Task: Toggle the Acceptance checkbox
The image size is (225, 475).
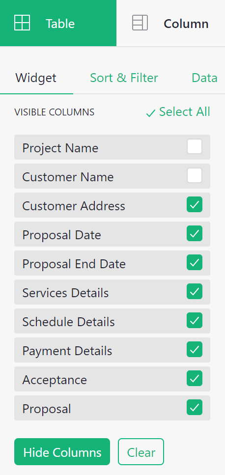Action: point(195,378)
